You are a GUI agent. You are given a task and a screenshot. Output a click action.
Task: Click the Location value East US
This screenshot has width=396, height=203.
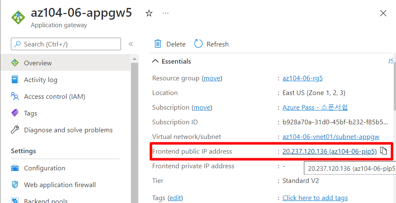click(314, 93)
